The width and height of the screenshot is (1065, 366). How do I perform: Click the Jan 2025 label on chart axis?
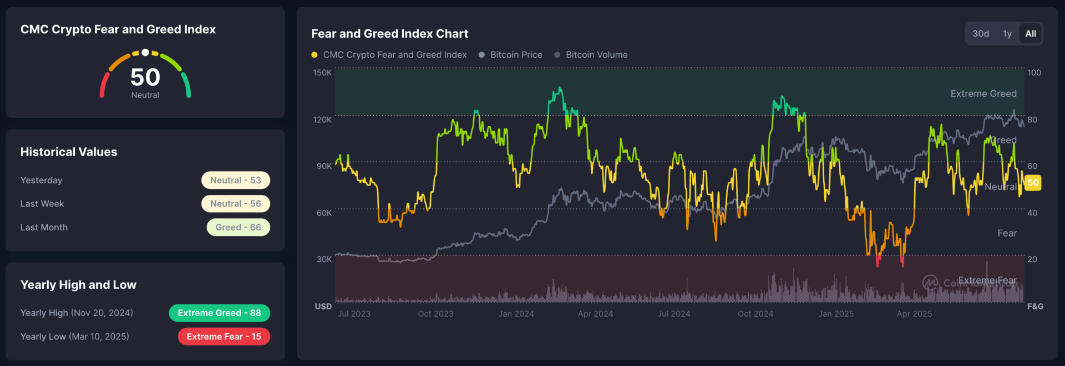(836, 314)
